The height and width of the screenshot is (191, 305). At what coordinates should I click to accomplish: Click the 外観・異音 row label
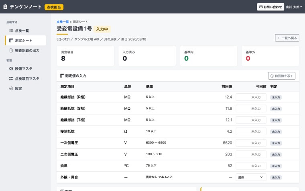pyautogui.click(x=69, y=177)
